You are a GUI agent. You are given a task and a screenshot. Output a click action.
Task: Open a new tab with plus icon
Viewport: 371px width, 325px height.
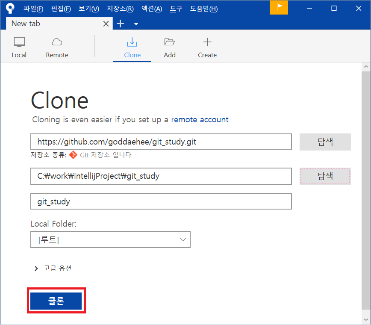click(x=120, y=24)
